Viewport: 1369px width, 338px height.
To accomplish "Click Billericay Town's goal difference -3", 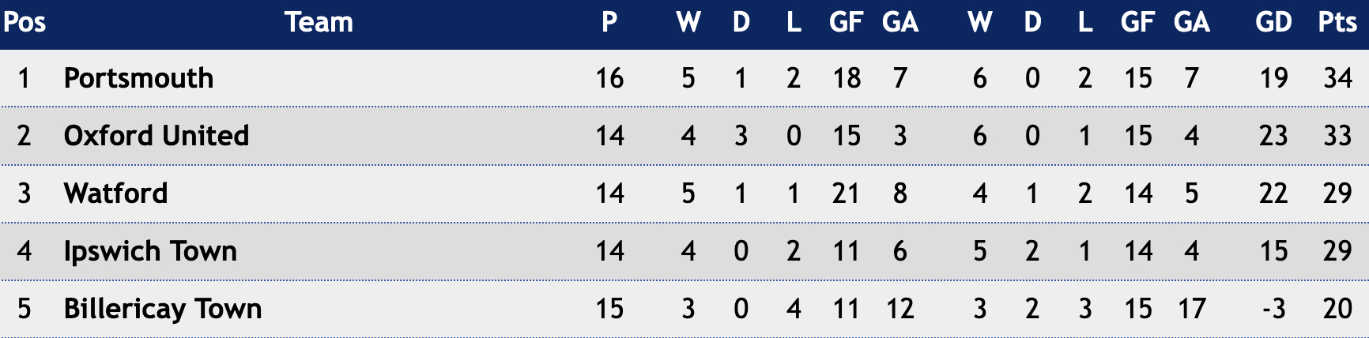I will (x=1273, y=309).
